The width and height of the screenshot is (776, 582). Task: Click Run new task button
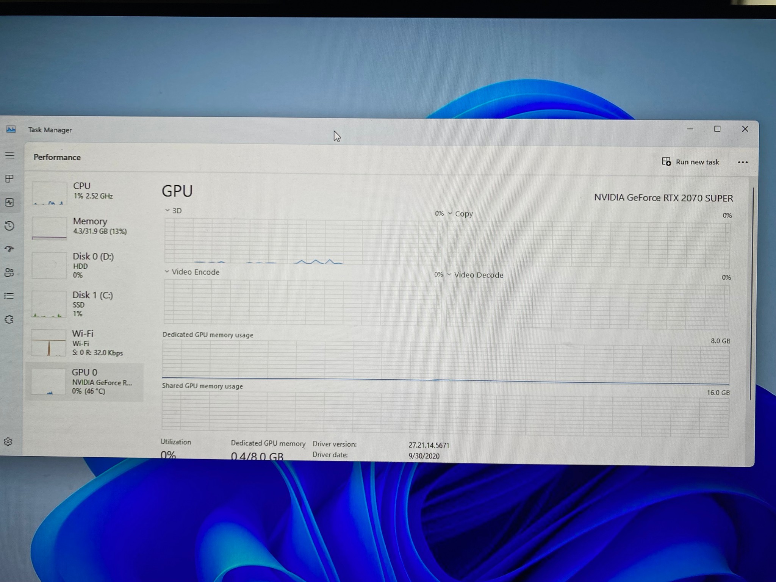point(690,162)
